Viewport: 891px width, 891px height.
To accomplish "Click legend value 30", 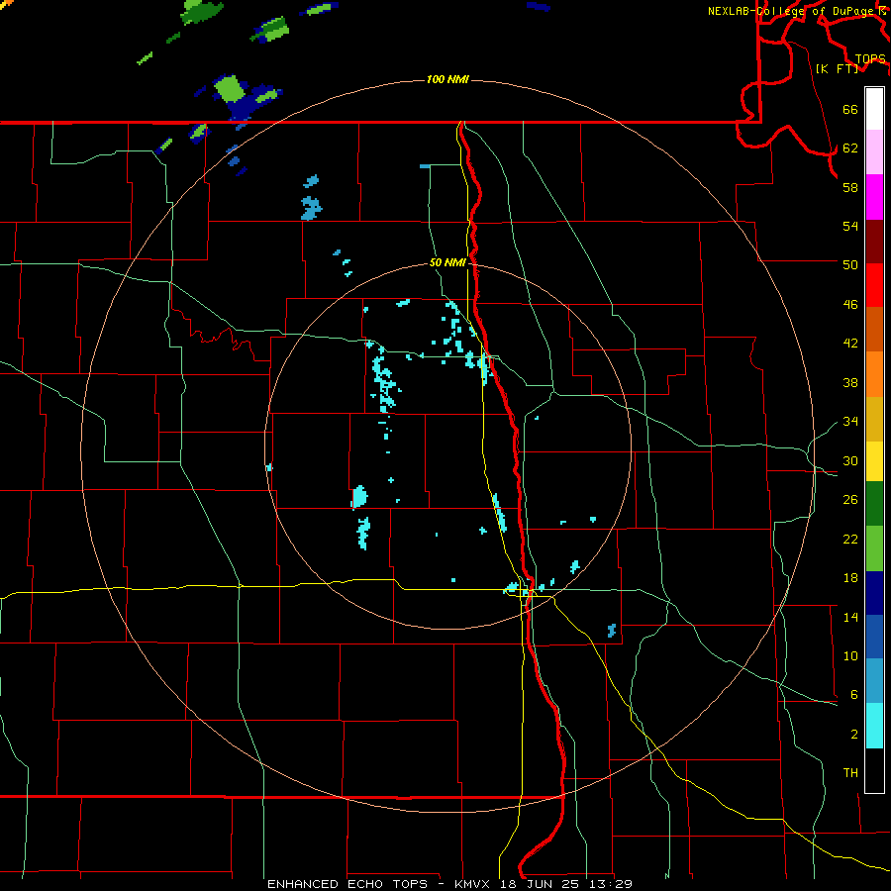I will click(x=850, y=460).
